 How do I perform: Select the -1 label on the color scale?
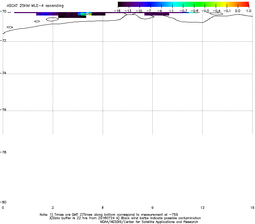[x=171, y=11]
